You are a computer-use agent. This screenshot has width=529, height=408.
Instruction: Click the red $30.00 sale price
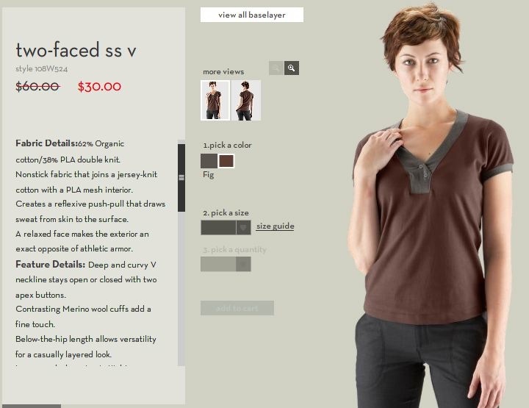point(99,87)
